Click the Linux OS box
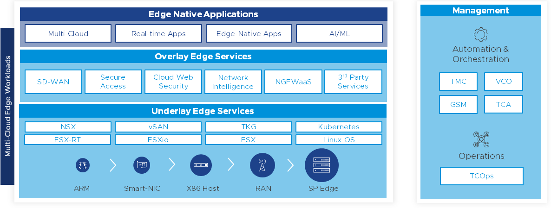551x208 pixels. [339, 140]
